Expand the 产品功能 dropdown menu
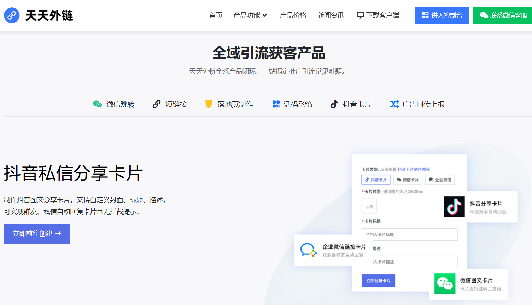 (x=250, y=16)
